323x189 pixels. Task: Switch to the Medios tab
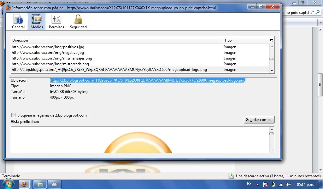pyautogui.click(x=37, y=22)
